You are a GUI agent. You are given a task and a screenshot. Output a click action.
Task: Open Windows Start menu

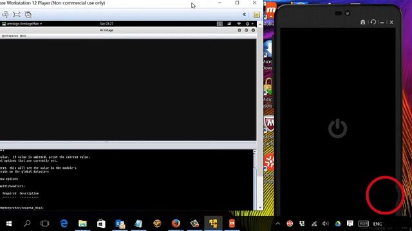8,223
